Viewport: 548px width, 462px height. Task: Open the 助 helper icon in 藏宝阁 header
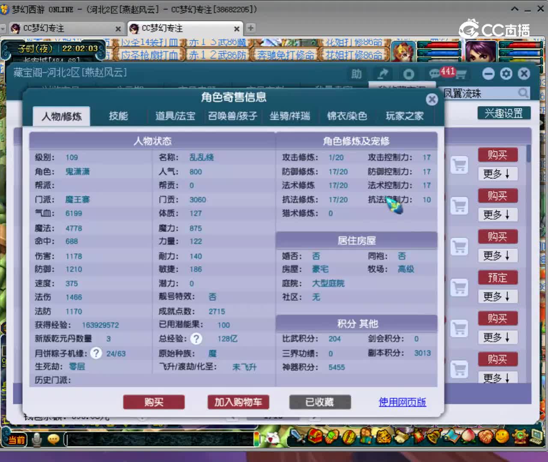(357, 74)
